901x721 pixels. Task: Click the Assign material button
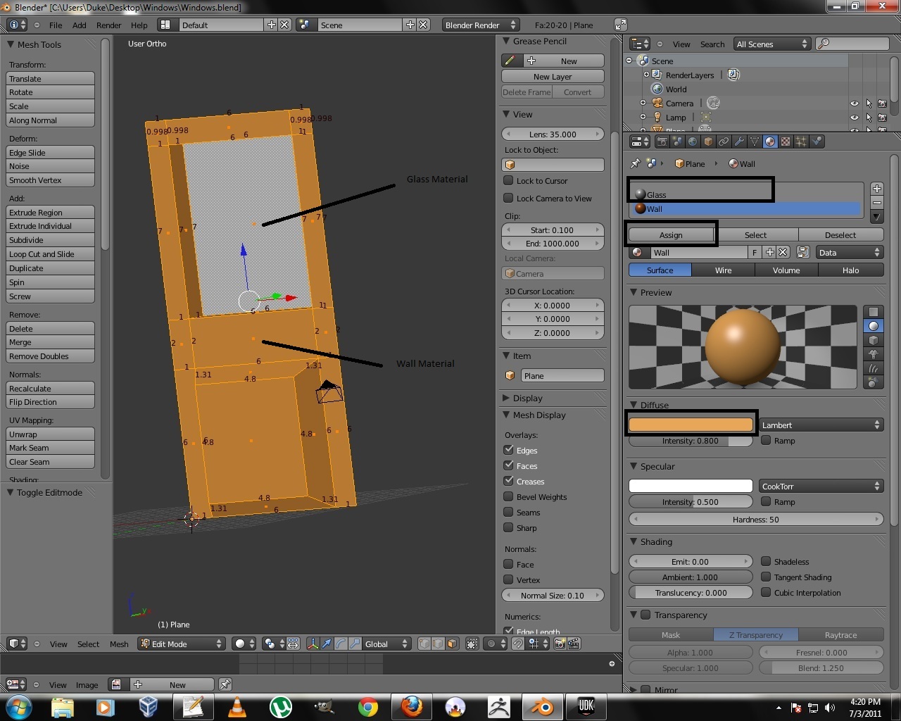tap(669, 234)
